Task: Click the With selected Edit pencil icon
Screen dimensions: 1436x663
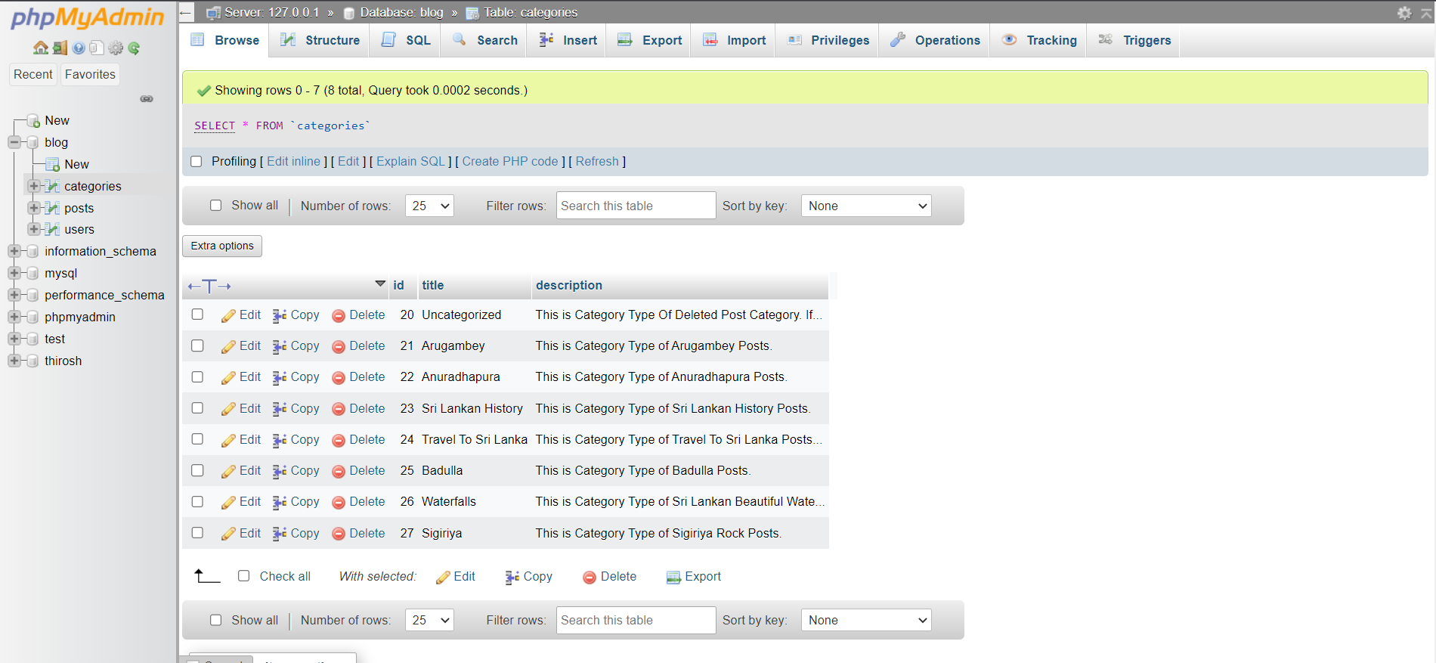Action: pyautogui.click(x=443, y=578)
